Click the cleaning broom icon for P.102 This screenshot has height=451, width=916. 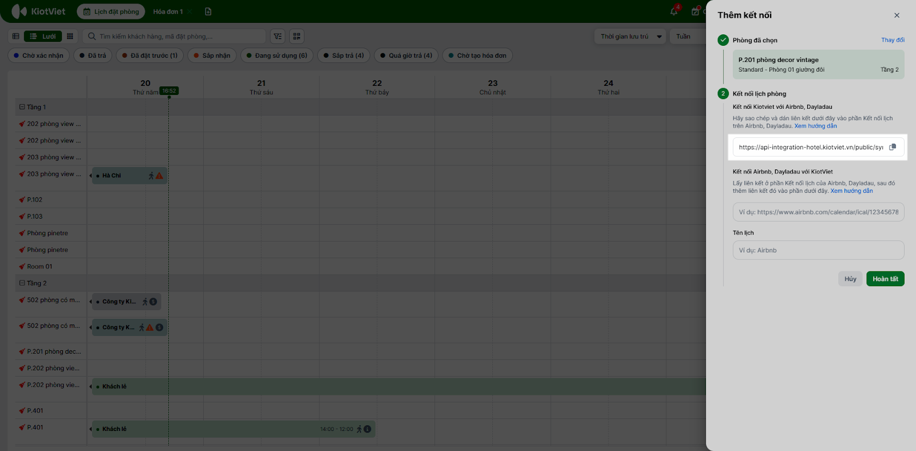point(22,200)
